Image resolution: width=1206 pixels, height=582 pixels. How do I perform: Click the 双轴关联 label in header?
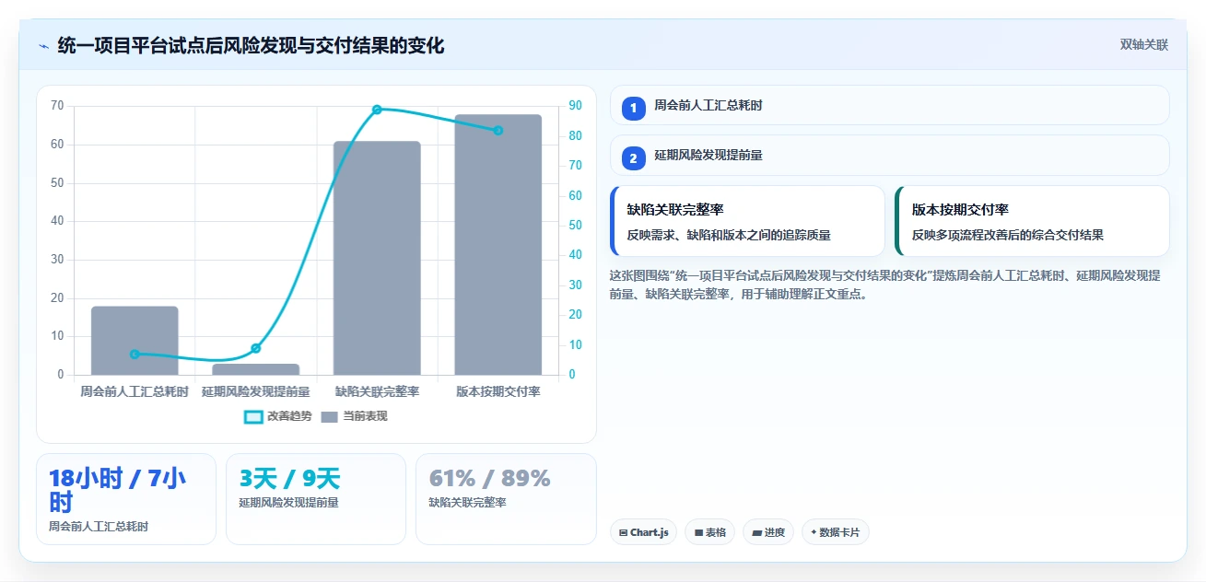pos(1144,45)
